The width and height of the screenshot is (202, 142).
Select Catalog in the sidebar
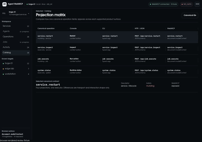click(x=16, y=53)
